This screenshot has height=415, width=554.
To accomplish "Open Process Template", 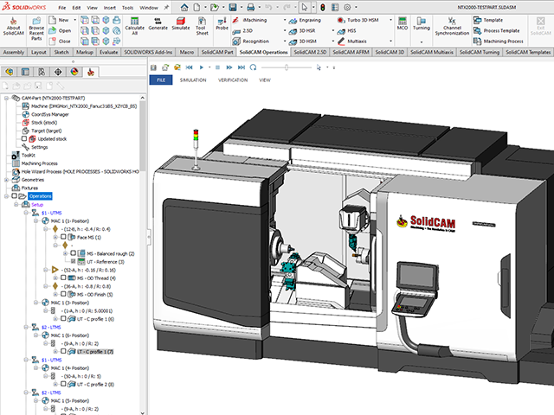I will (x=496, y=31).
